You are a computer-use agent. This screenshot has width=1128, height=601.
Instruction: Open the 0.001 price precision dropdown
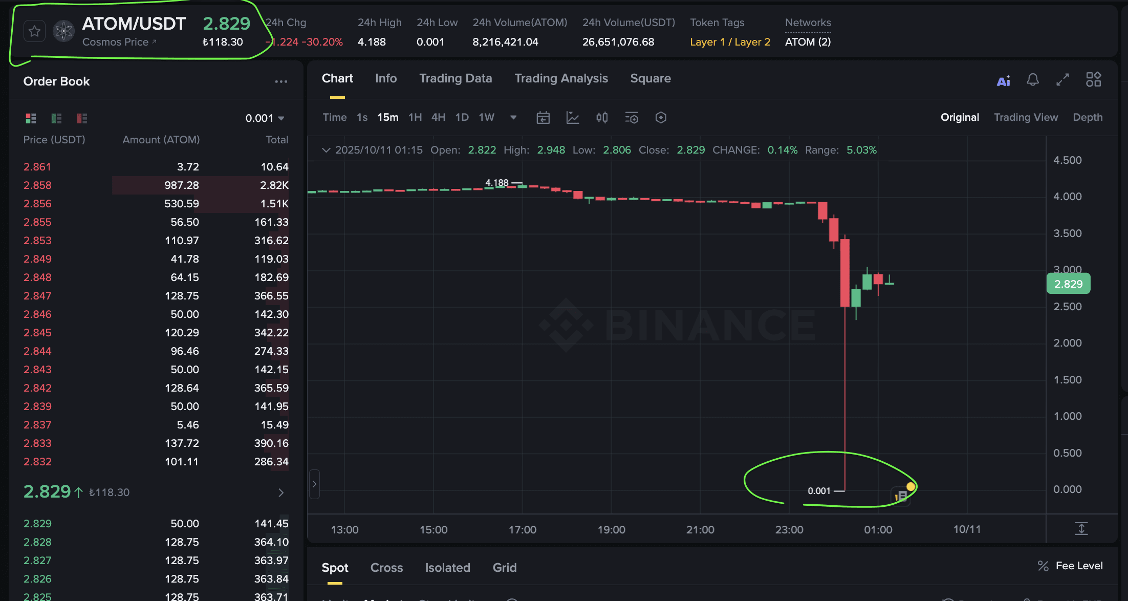point(265,118)
